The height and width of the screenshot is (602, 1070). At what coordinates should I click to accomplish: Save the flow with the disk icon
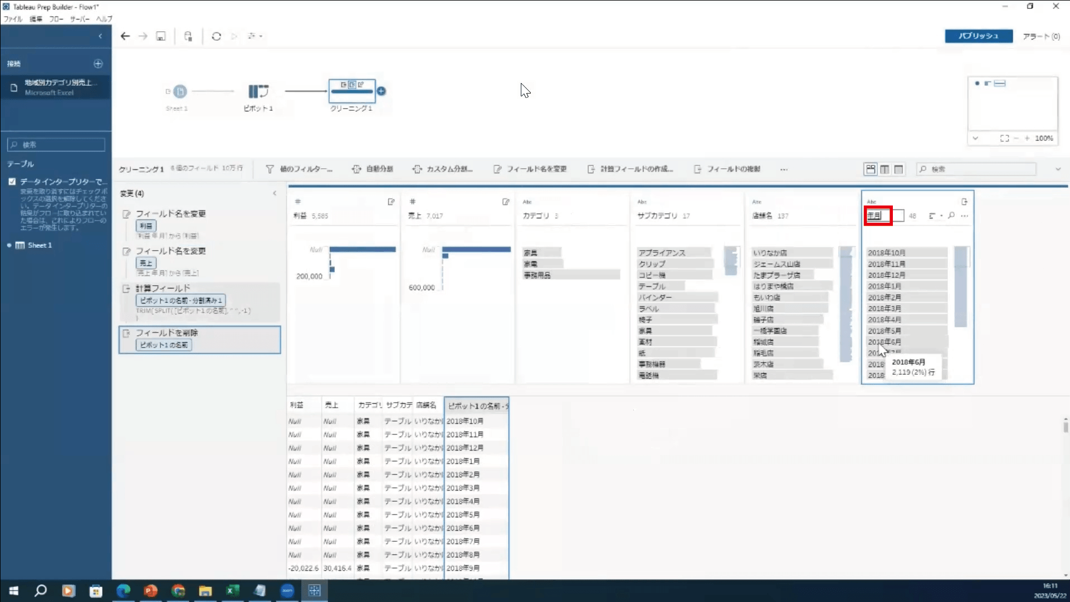(161, 36)
